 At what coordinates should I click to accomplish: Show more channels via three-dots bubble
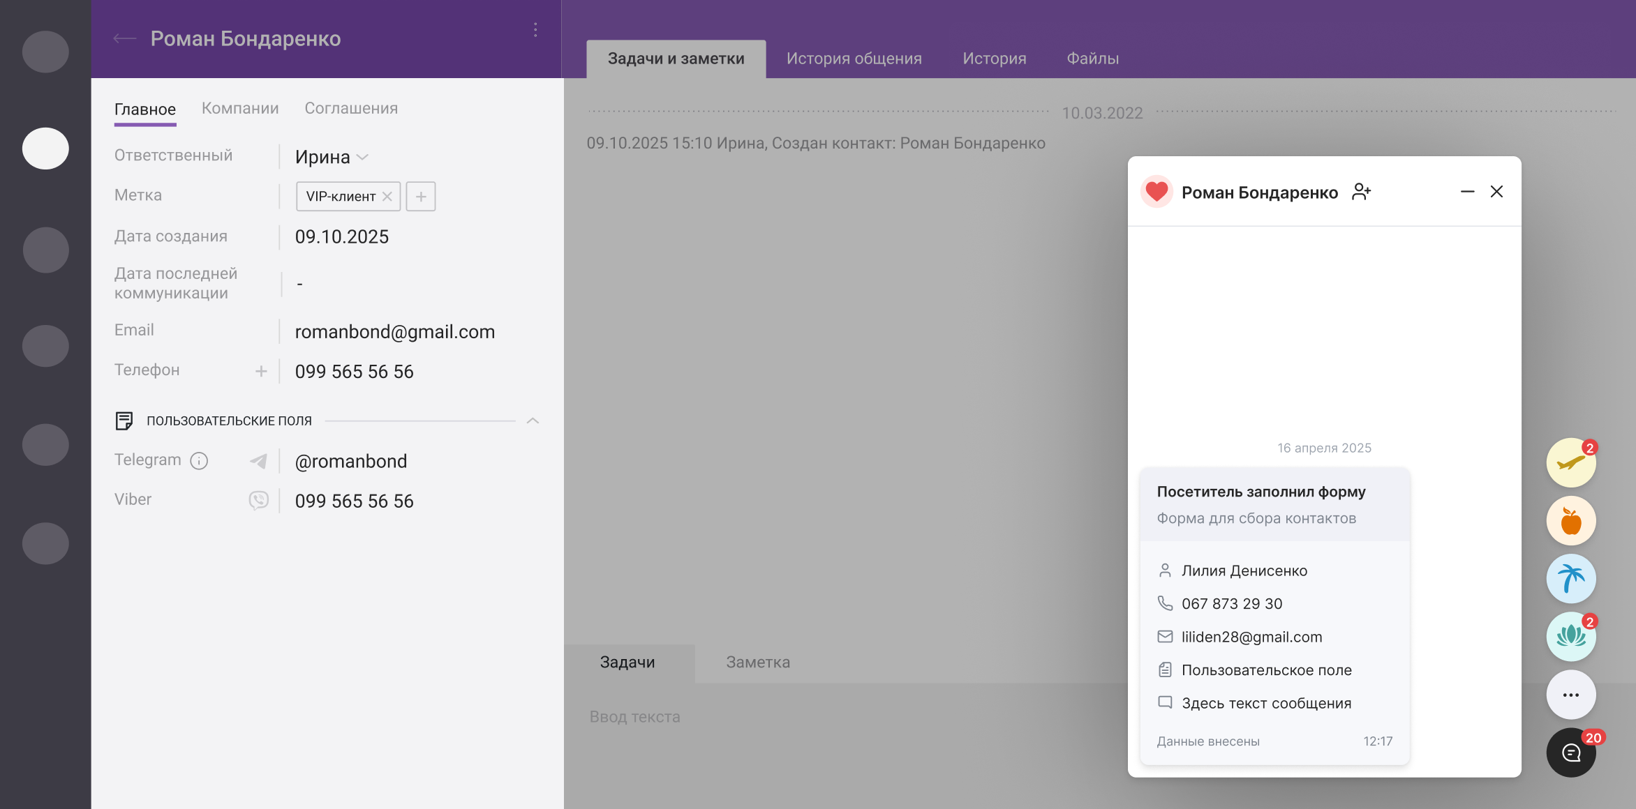1570,695
